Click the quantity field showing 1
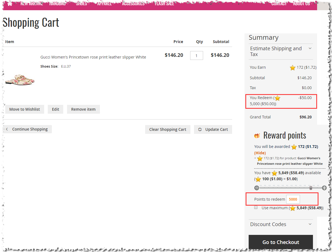The width and height of the screenshot is (332, 252). click(x=196, y=55)
